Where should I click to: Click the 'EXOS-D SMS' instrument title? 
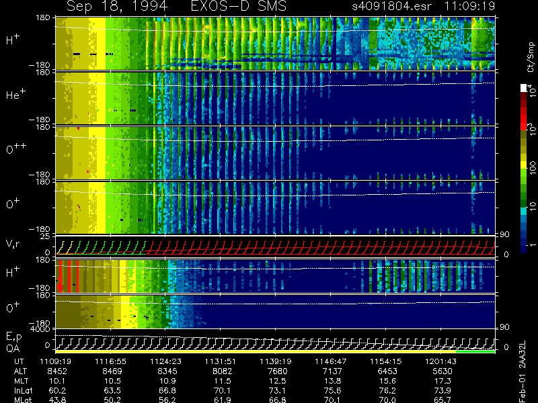point(238,6)
